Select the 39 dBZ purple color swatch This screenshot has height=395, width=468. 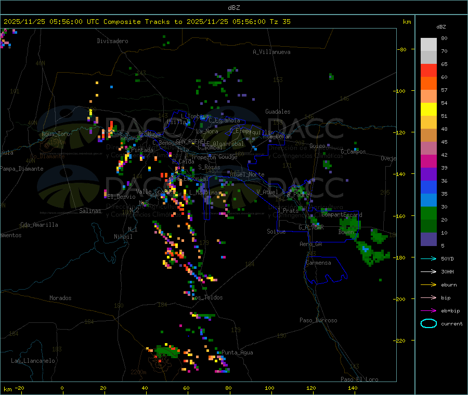click(x=428, y=174)
